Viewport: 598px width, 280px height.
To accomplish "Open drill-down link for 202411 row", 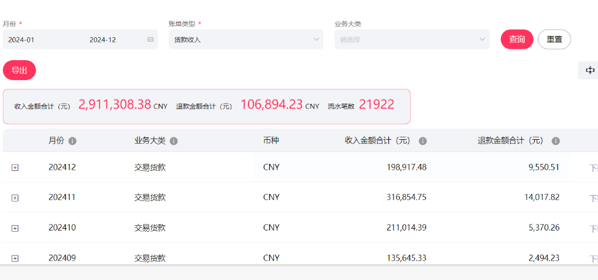I will point(593,198).
